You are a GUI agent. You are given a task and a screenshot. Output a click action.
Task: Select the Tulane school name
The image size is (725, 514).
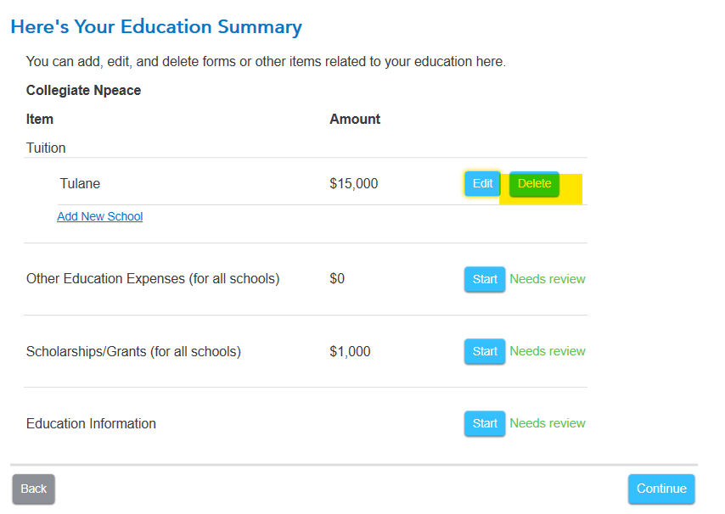(x=80, y=183)
